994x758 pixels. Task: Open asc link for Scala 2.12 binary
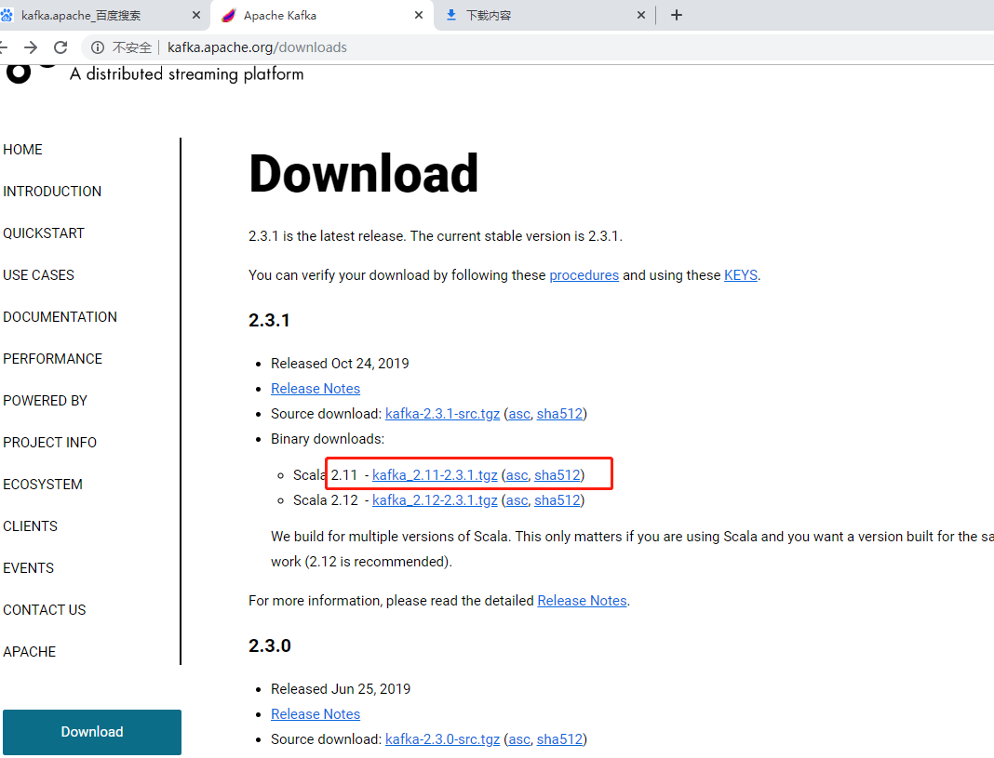517,500
